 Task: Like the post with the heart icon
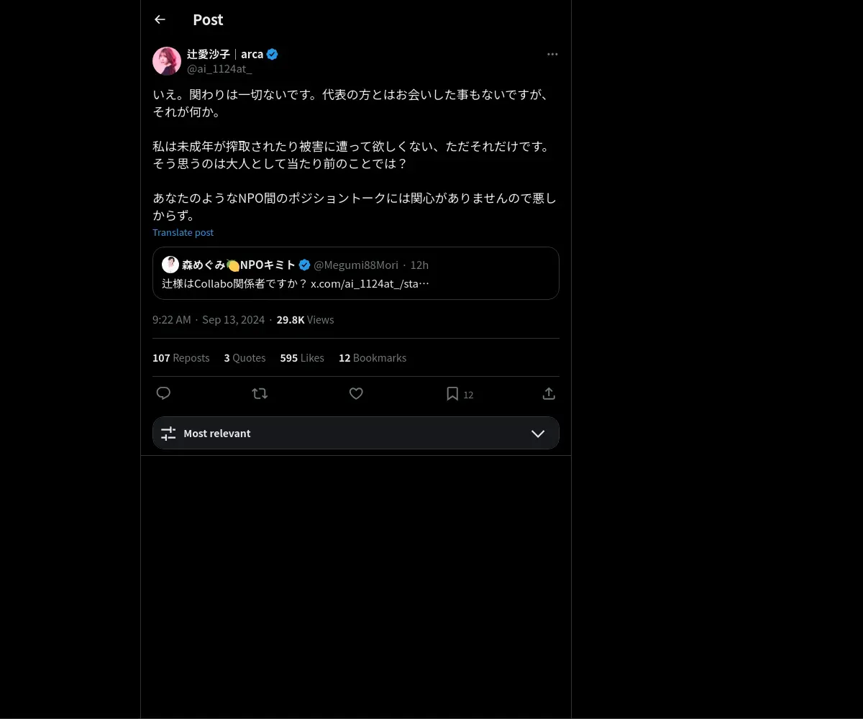coord(356,393)
